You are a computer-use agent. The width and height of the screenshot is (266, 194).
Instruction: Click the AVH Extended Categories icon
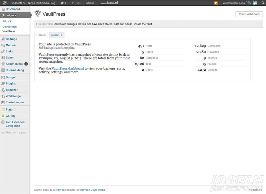point(3,122)
